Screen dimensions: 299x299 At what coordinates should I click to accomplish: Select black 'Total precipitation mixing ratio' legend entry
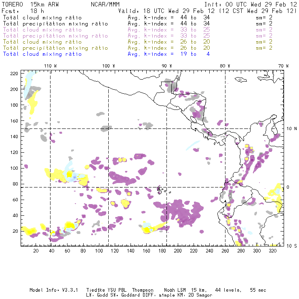coord(55,24)
